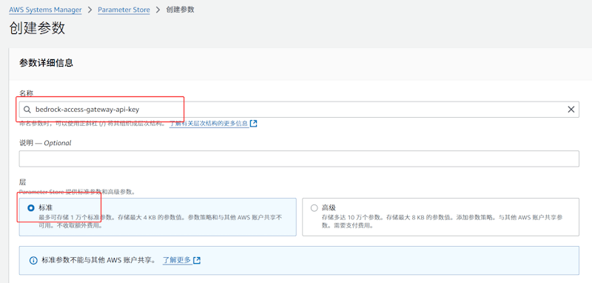Image resolution: width=592 pixels, height=283 pixels.
Task: Click the search magnifier icon in name field
Action: (x=27, y=110)
